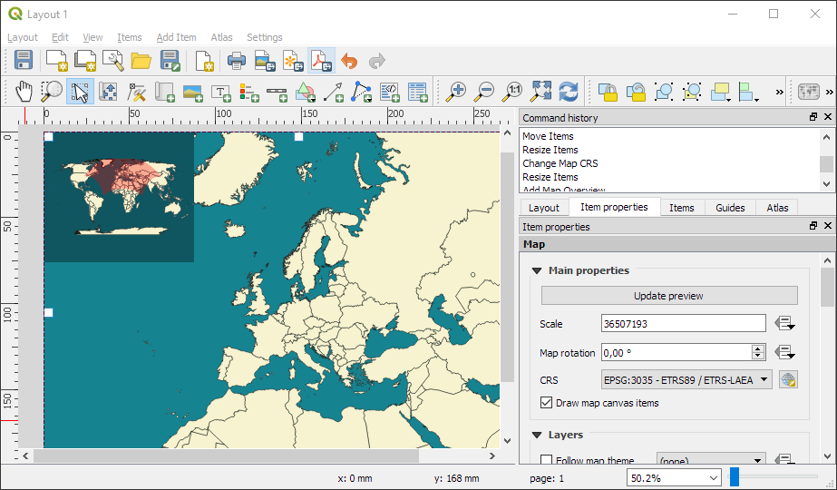The width and height of the screenshot is (837, 490).
Task: Click inside the Scale input field
Action: (683, 324)
